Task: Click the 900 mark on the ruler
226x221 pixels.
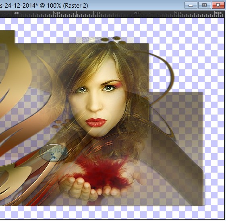Action: 177,13
